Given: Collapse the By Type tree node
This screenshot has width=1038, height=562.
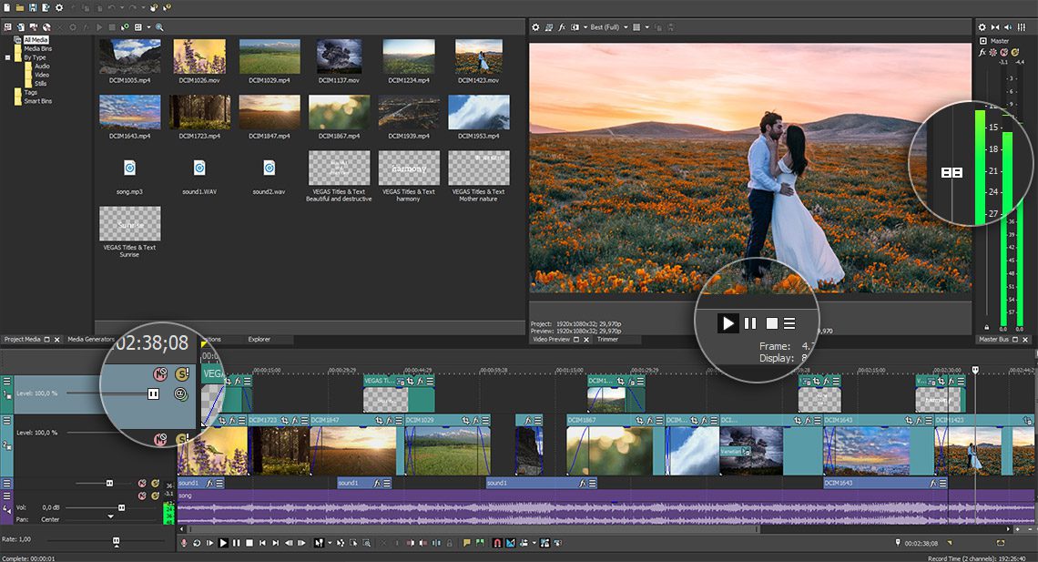Looking at the screenshot, I should point(7,57).
